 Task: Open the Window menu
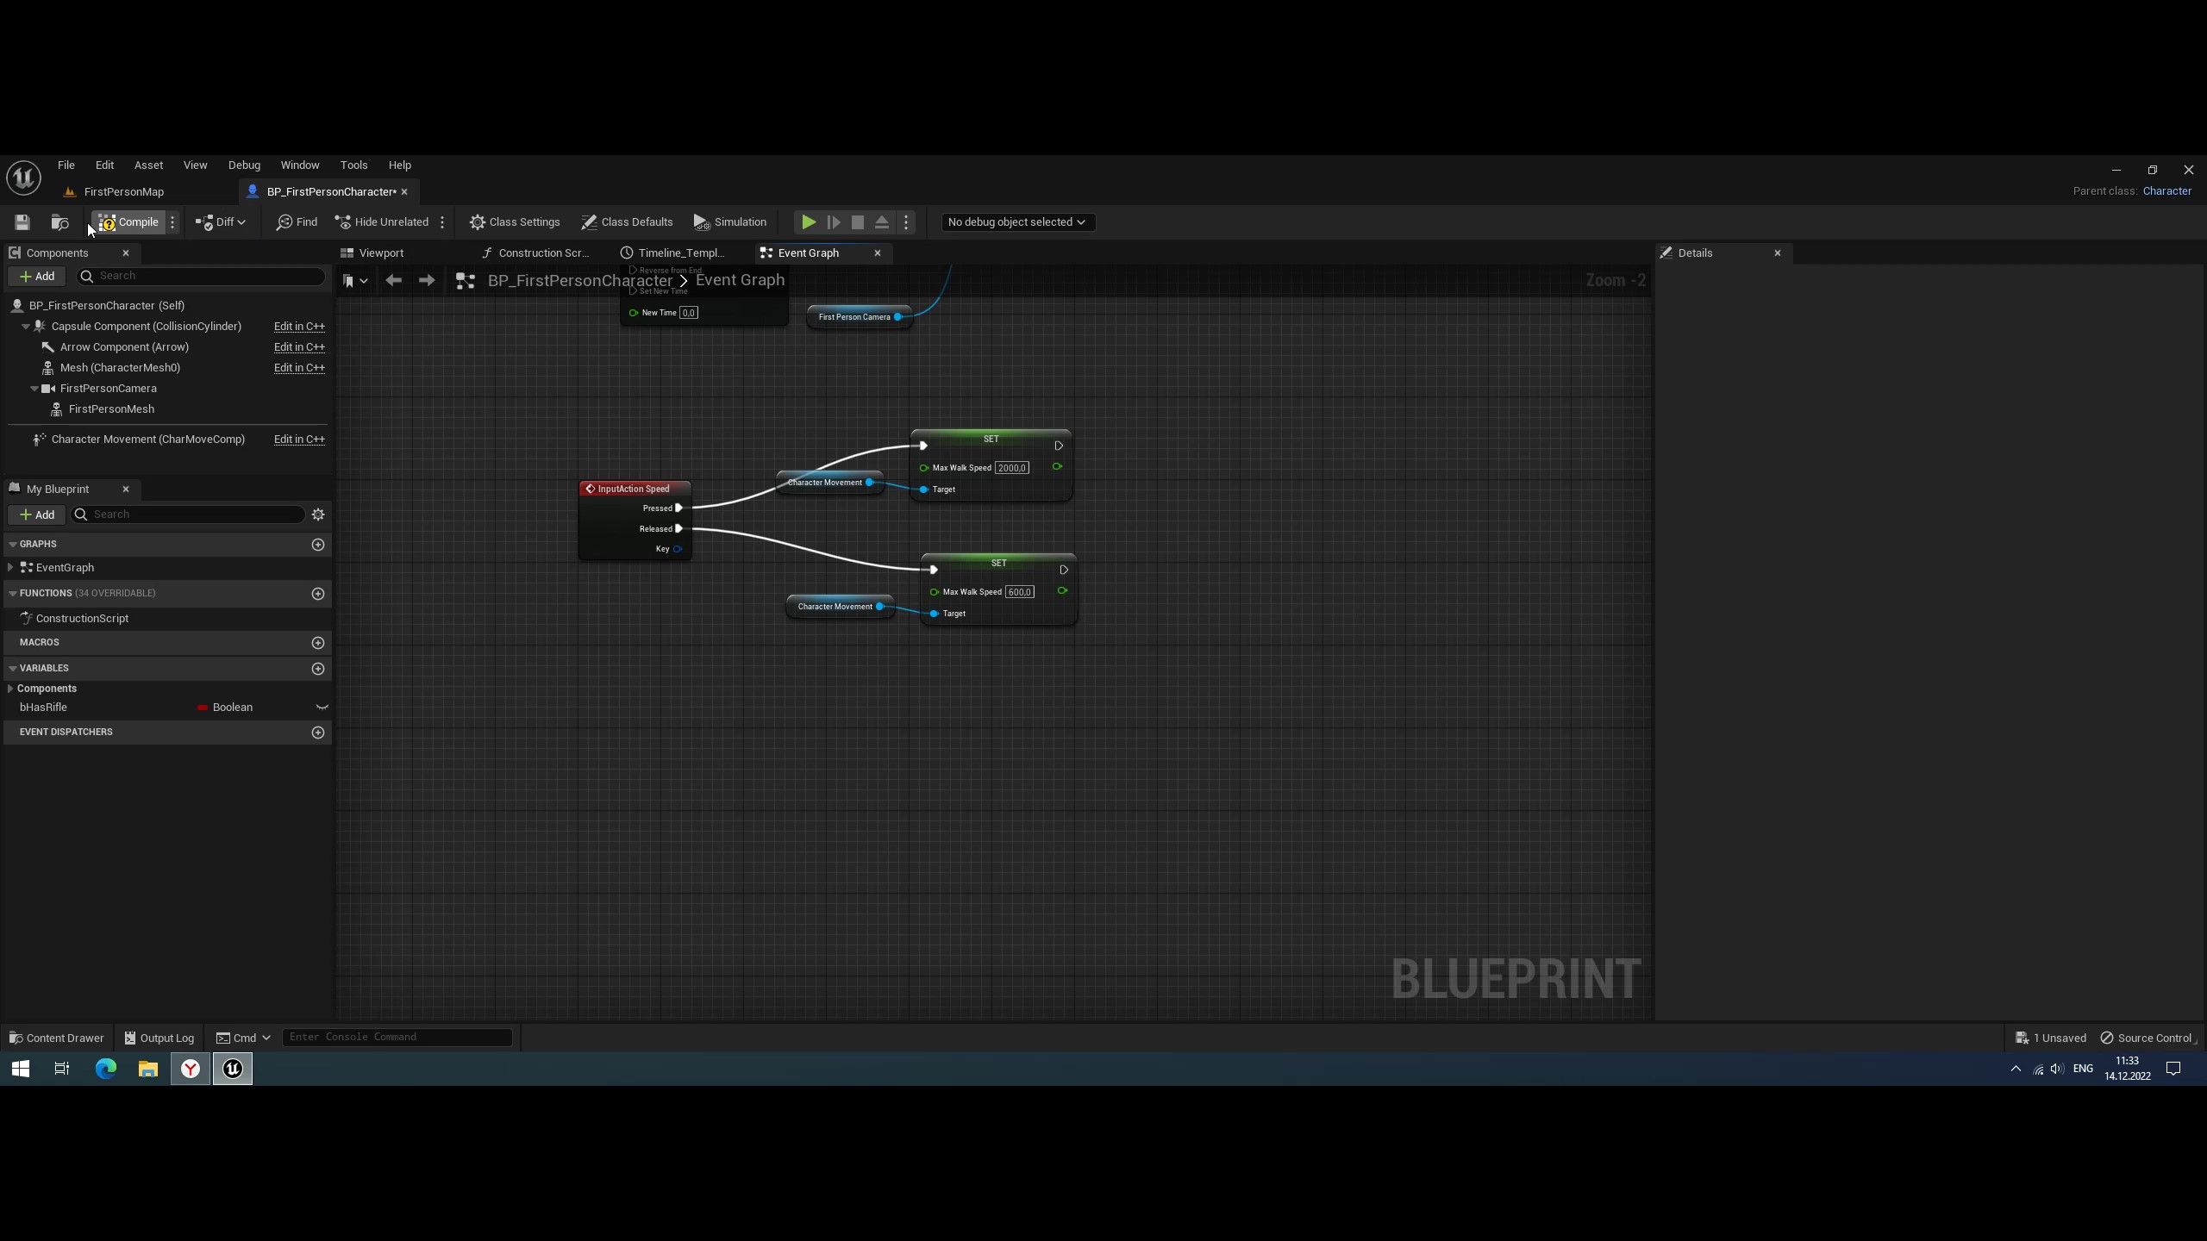coord(300,165)
